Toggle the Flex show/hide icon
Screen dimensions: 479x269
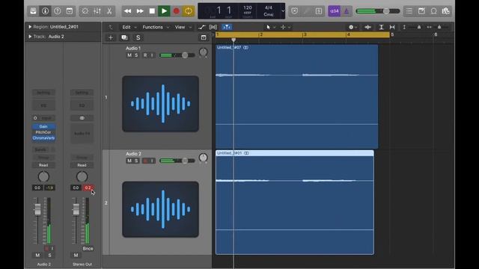coord(213,27)
